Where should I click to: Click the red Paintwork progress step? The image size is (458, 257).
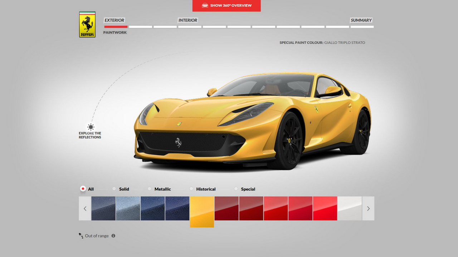pyautogui.click(x=116, y=27)
